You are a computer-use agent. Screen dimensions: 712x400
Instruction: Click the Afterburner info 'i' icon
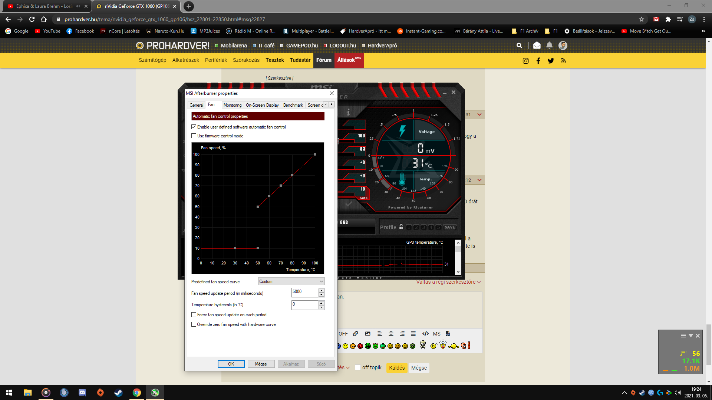pyautogui.click(x=348, y=112)
